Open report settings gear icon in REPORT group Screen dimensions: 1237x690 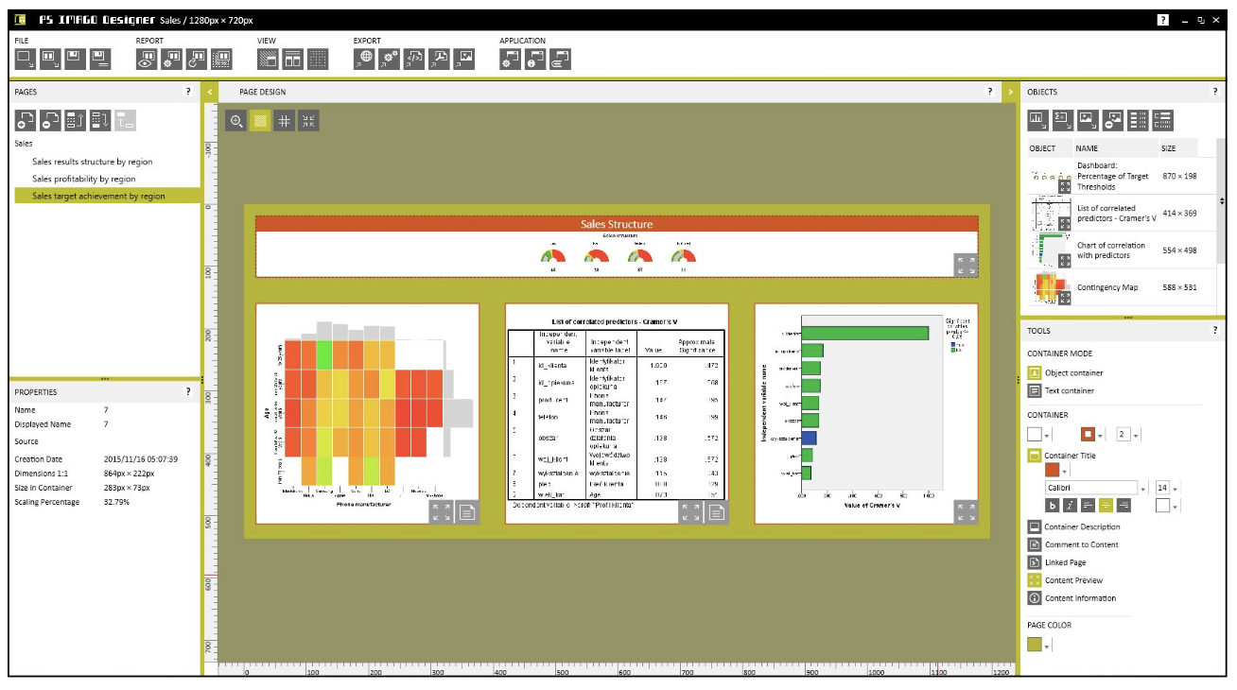tap(170, 60)
